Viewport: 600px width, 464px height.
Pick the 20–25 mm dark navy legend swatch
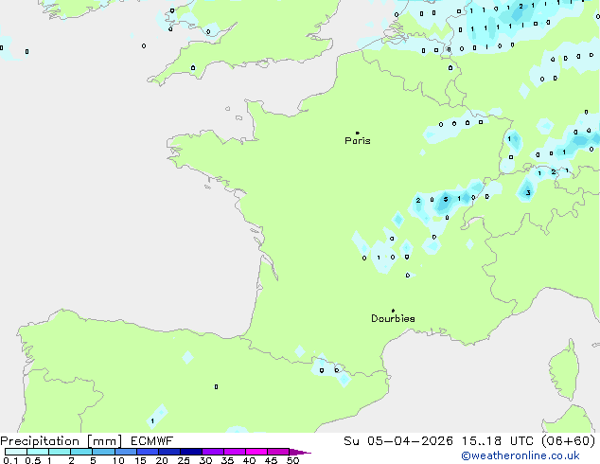[170, 453]
